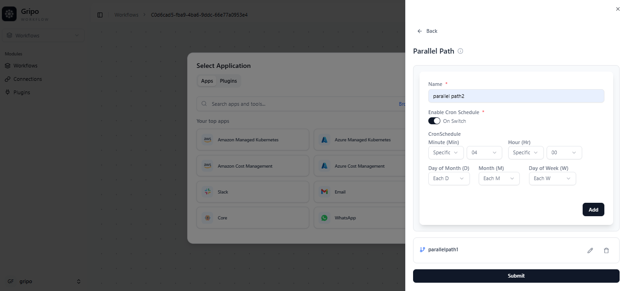The image size is (627, 291).
Task: Go Back using the arrow link
Action: pyautogui.click(x=427, y=31)
